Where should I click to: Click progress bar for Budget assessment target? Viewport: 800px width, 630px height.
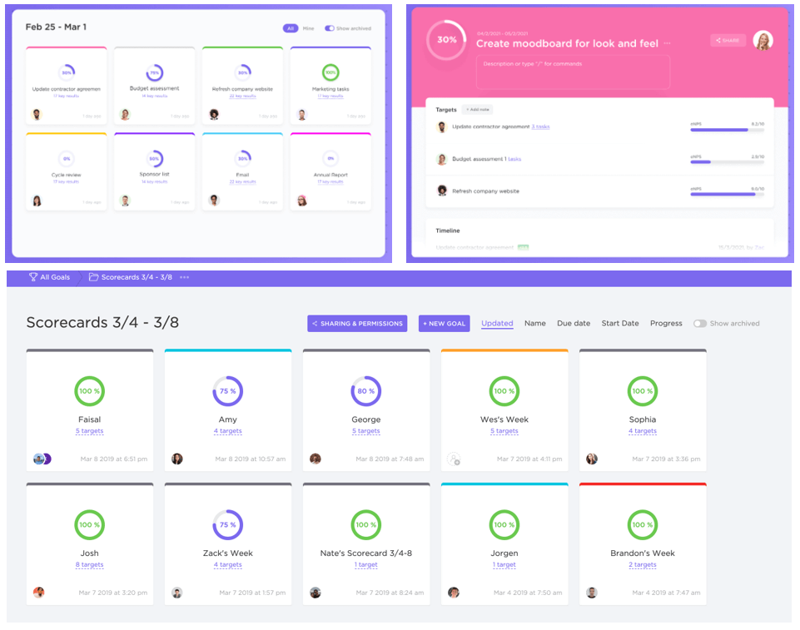(x=727, y=162)
